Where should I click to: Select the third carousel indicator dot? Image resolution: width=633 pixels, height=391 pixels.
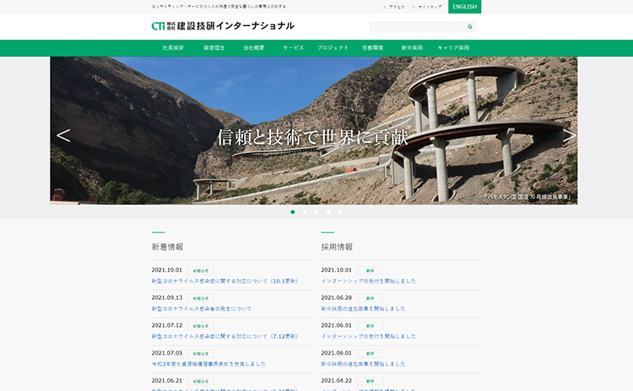click(316, 212)
